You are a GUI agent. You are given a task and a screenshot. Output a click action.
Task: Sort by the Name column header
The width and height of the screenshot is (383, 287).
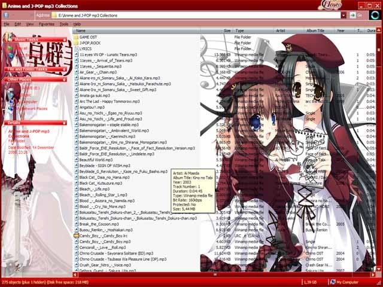(136, 30)
